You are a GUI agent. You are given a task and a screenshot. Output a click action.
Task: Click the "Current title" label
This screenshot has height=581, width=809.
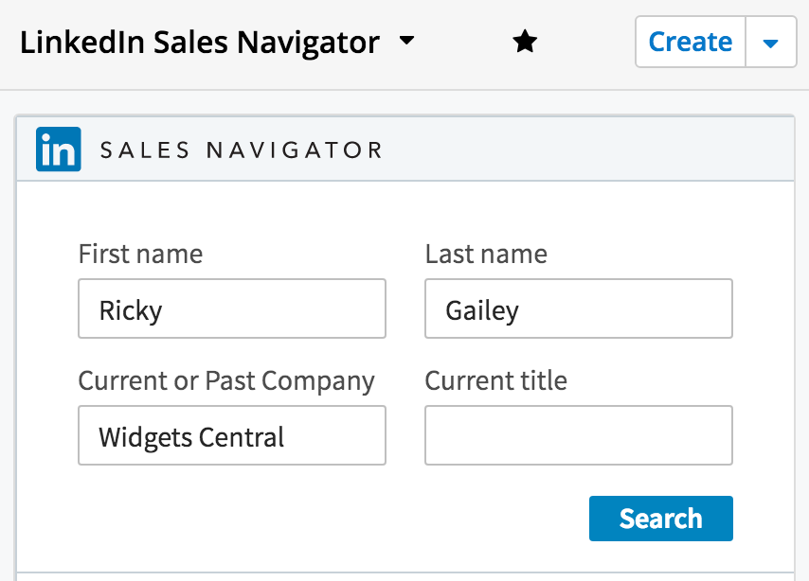pos(495,380)
